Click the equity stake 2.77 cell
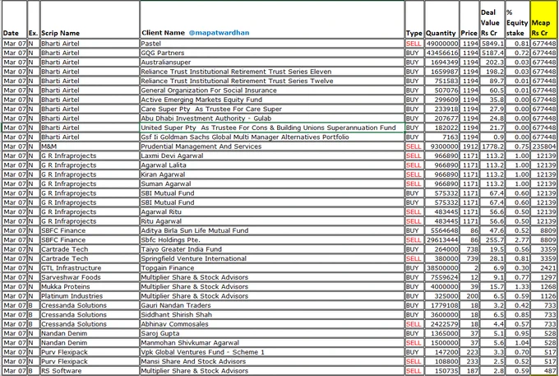The height and width of the screenshot is (376, 559). pyautogui.click(x=517, y=239)
